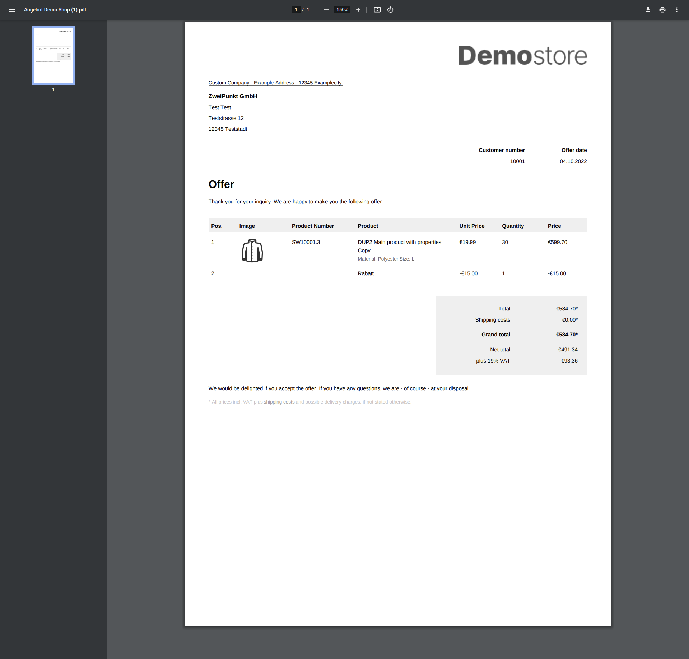689x659 pixels.
Task: Click shipping costs value '€0.00*'
Action: pos(570,320)
